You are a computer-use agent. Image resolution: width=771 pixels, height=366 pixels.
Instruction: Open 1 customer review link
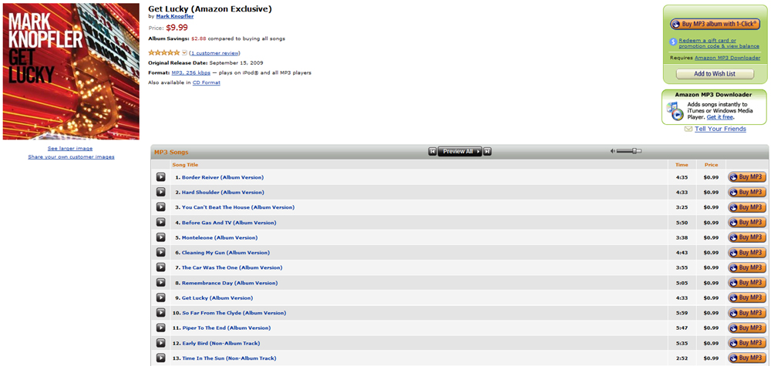[x=214, y=53]
